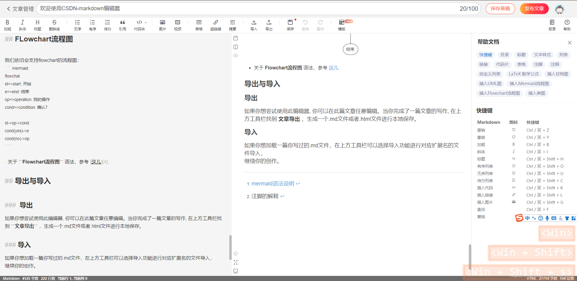
Task: Insert a table with 表格
Action: tap(199, 25)
